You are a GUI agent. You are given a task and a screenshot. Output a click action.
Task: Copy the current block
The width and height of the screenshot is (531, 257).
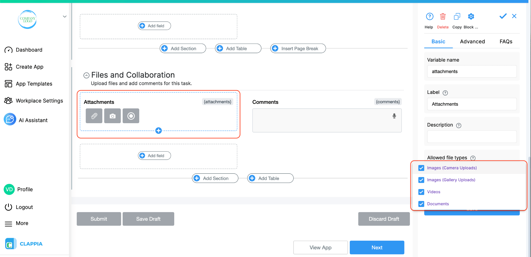(x=457, y=16)
